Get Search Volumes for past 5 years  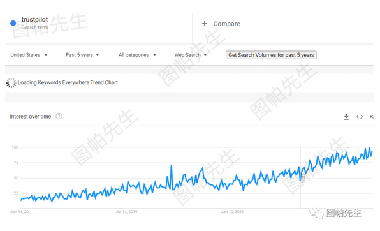click(x=271, y=55)
